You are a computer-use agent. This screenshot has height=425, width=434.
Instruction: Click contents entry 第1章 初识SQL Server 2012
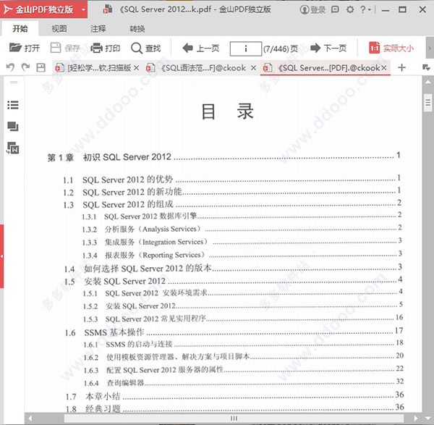pos(224,157)
